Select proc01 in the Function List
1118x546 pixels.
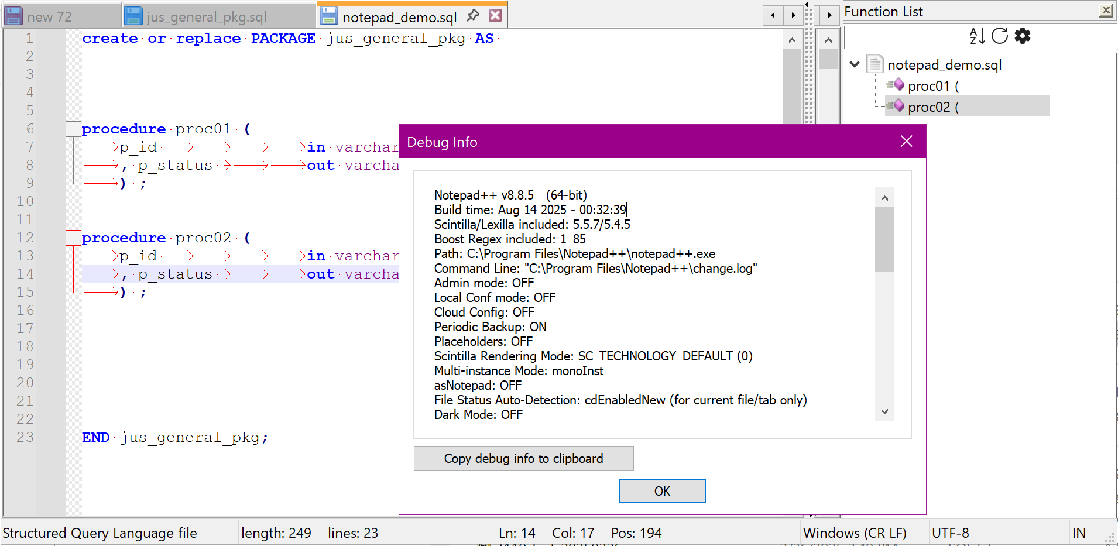coord(932,86)
